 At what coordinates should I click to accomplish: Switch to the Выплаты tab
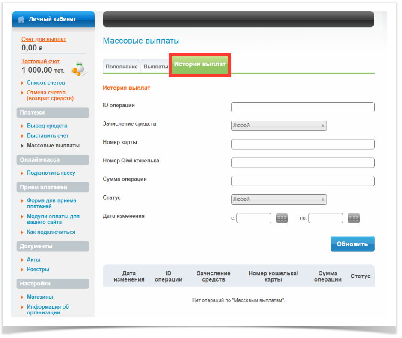(x=155, y=67)
